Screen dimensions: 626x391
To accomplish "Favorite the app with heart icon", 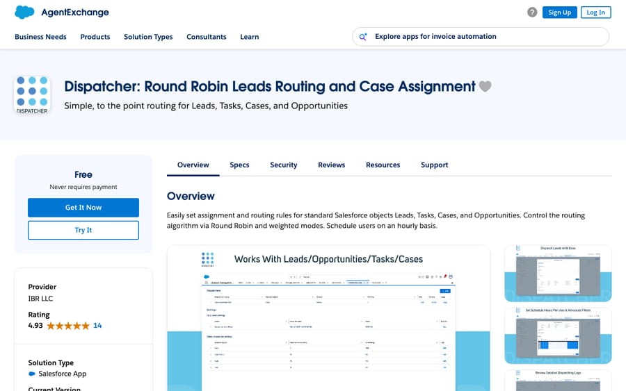I will point(485,86).
